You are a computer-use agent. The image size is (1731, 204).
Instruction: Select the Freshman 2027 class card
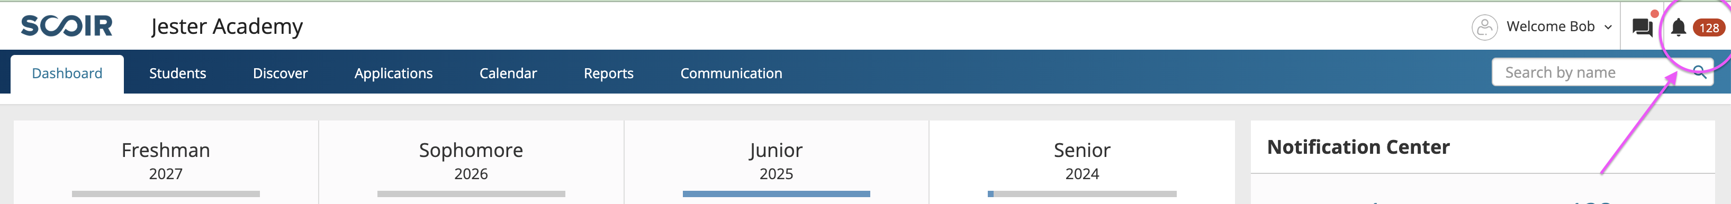[165, 162]
